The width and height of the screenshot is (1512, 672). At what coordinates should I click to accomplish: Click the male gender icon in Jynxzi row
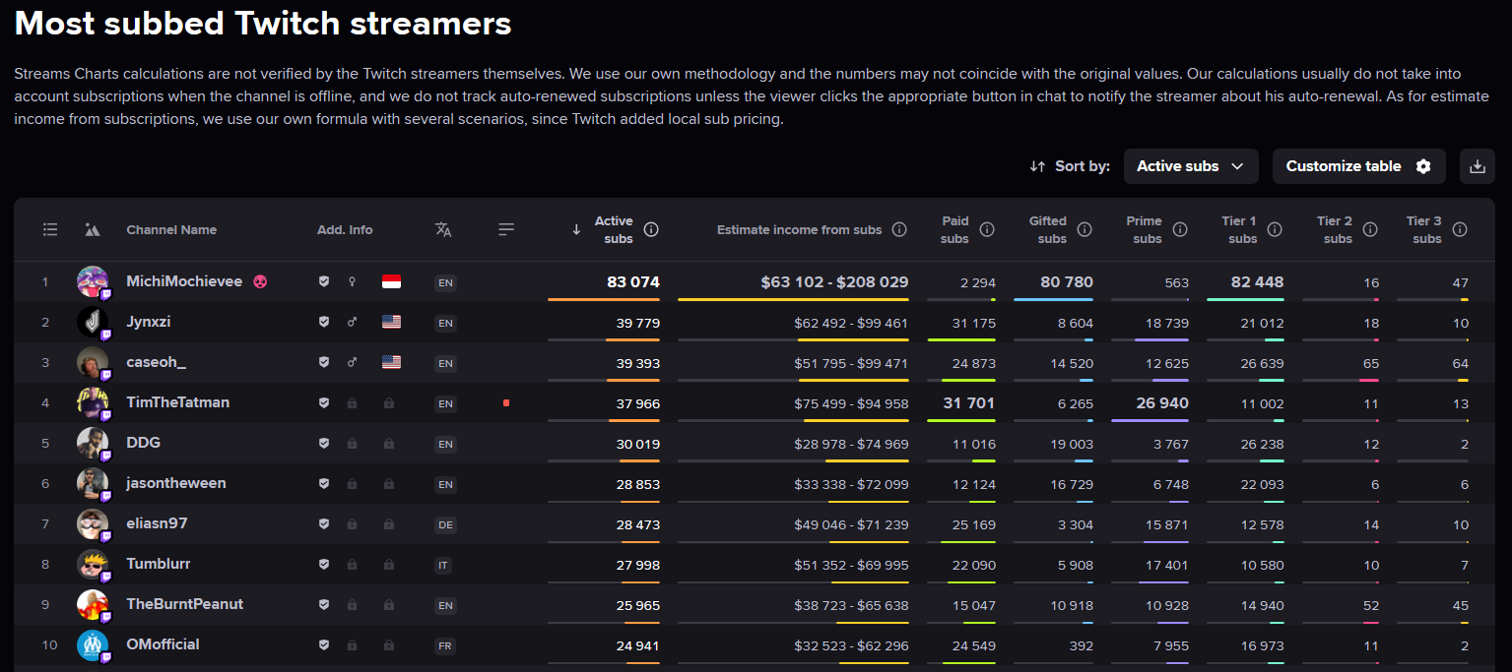tap(352, 322)
